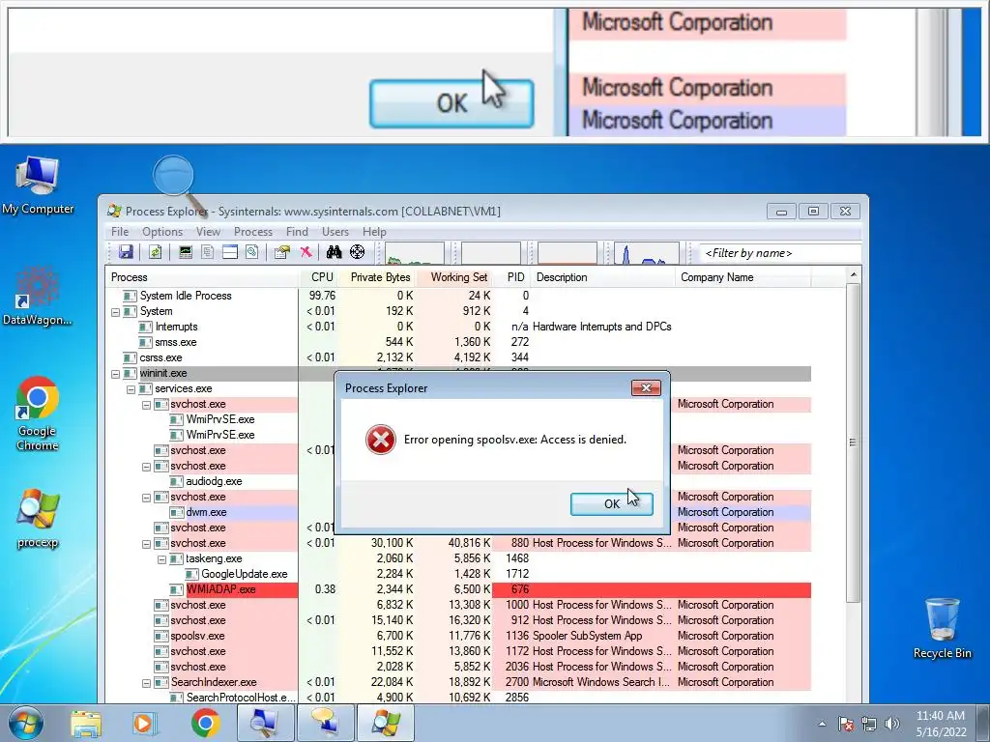The height and width of the screenshot is (742, 990).
Task: Sort by the CPU column header
Action: (x=319, y=277)
